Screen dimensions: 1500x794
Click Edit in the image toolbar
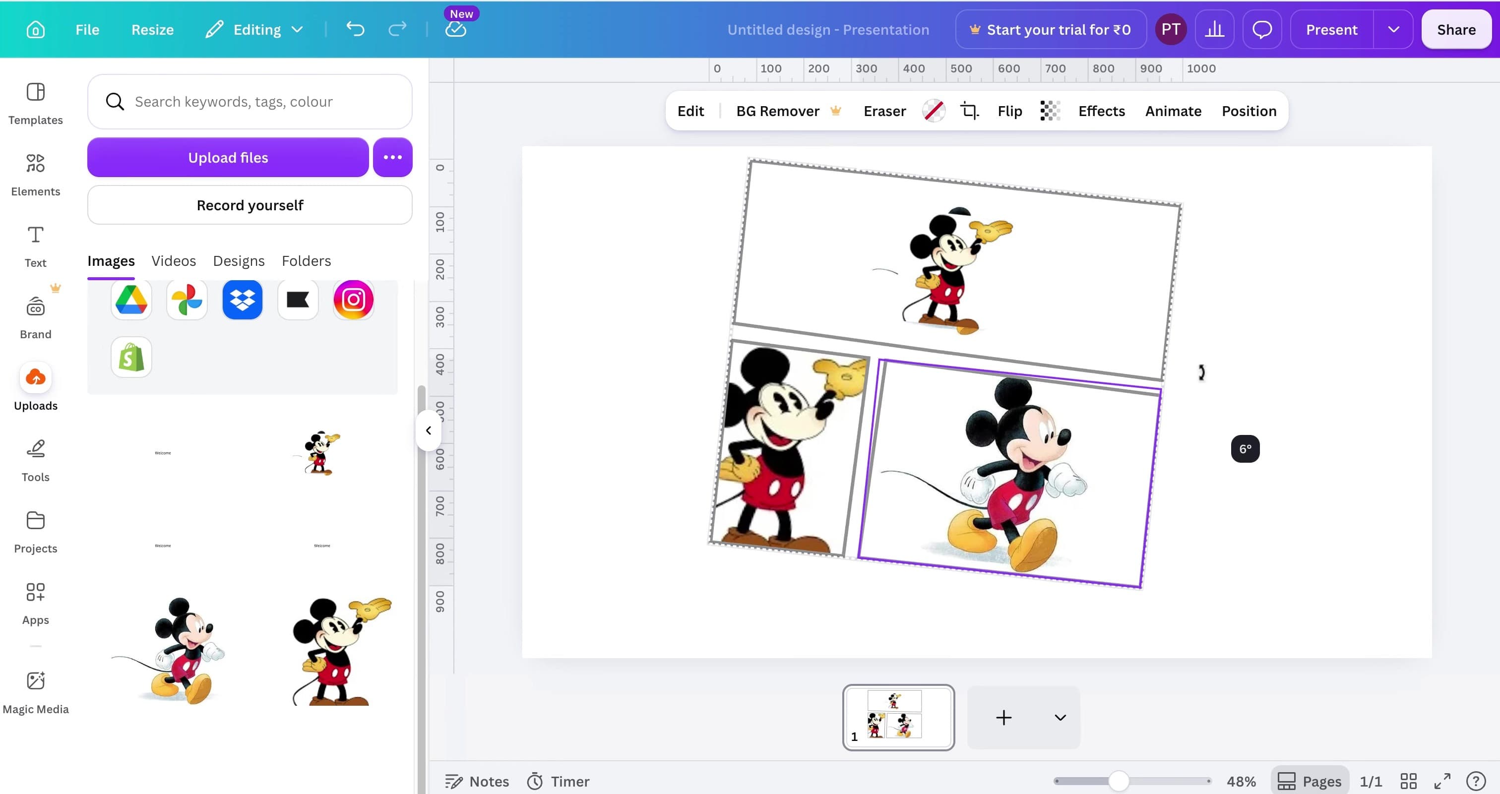click(x=690, y=111)
